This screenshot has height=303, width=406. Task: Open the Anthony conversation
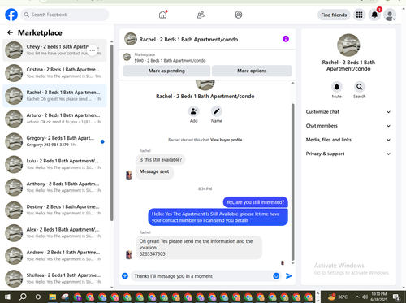click(x=54, y=187)
